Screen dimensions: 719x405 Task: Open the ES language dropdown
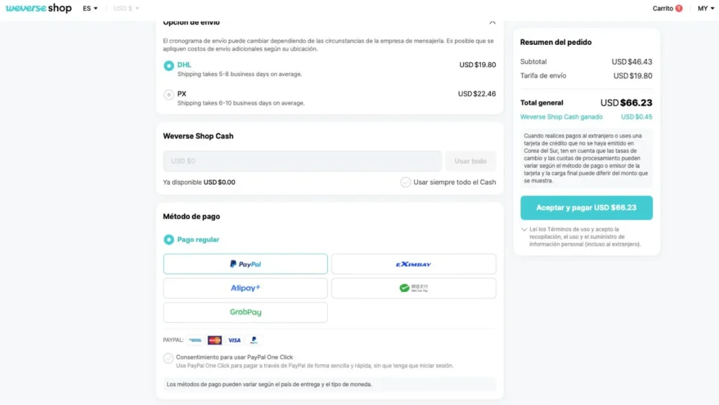pos(90,8)
